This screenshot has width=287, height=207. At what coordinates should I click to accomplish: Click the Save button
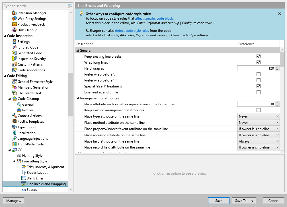pyautogui.click(x=219, y=201)
